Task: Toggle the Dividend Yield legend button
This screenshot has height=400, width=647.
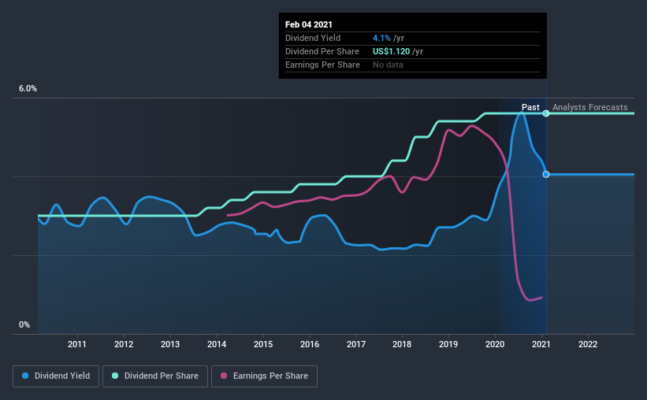Action: [x=56, y=376]
